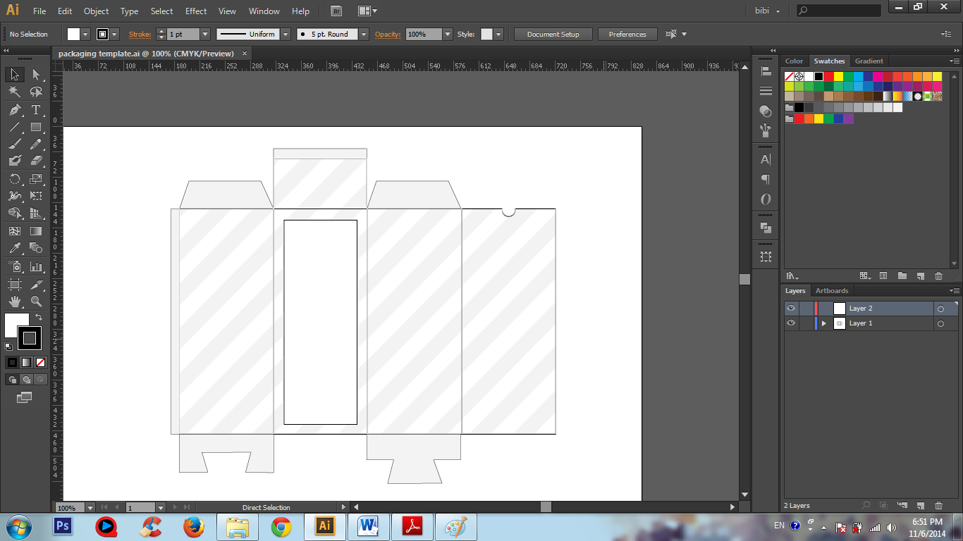963x541 pixels.
Task: Open the stroke weight dropdown
Action: pos(205,35)
